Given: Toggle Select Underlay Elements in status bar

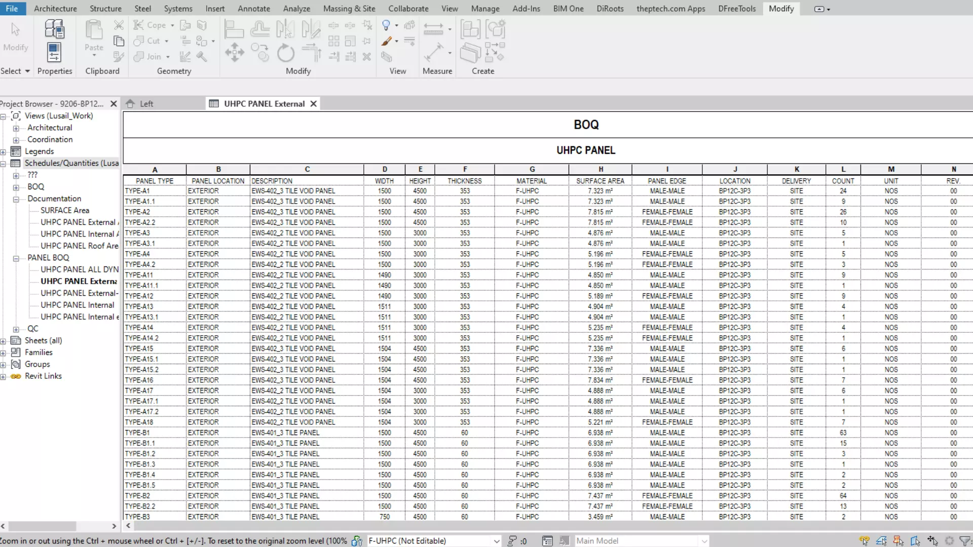Looking at the screenshot, I should [881, 541].
